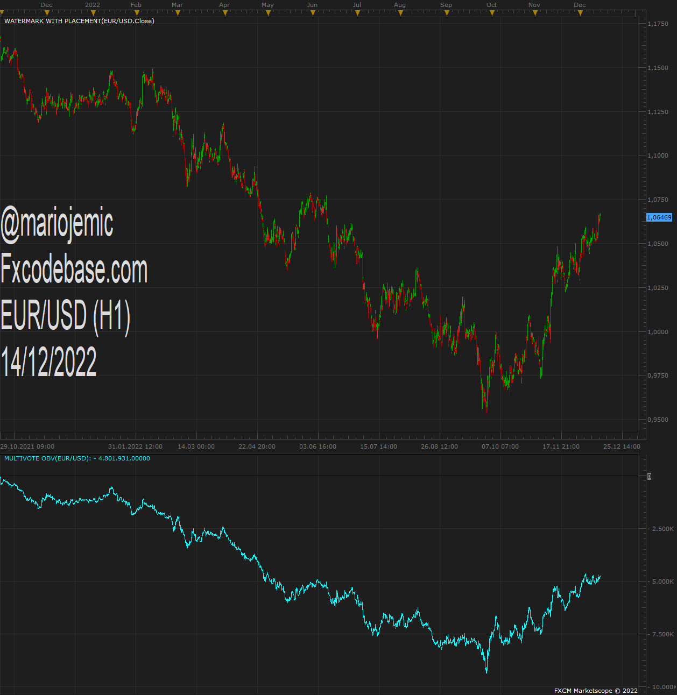Click the Sep month marker
This screenshot has width=677, height=695.
(x=446, y=5)
